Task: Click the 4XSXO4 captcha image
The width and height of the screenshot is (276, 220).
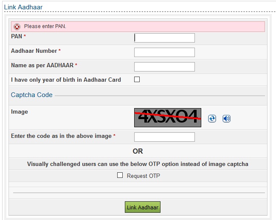Action: [168, 117]
